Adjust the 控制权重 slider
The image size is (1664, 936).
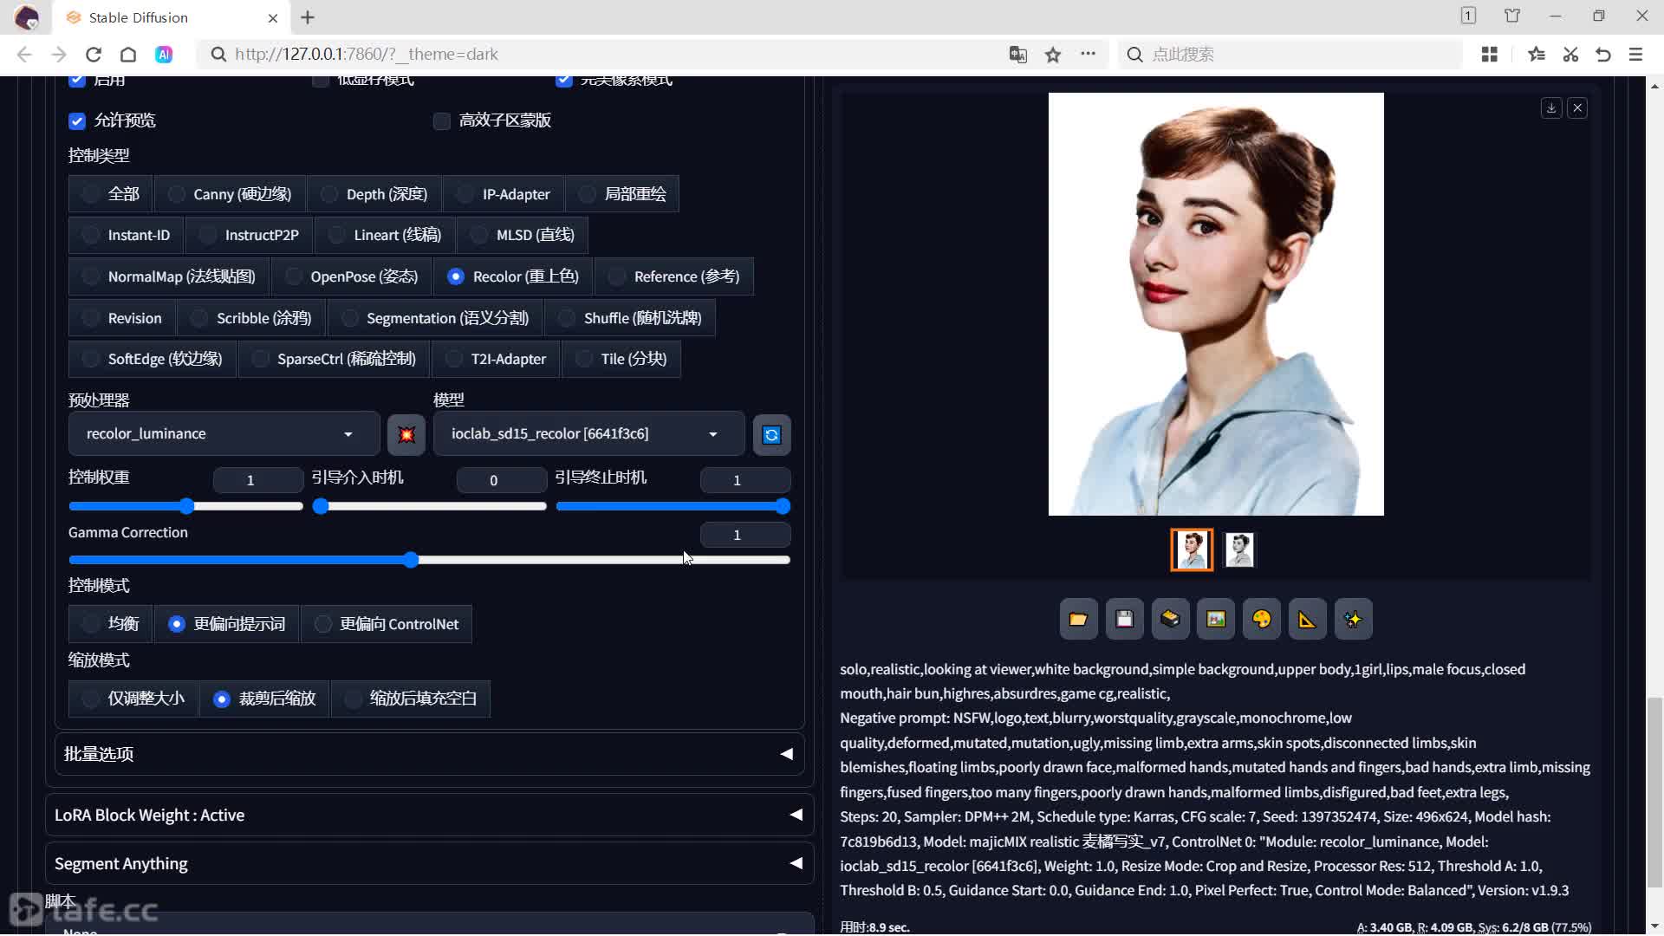pyautogui.click(x=186, y=506)
